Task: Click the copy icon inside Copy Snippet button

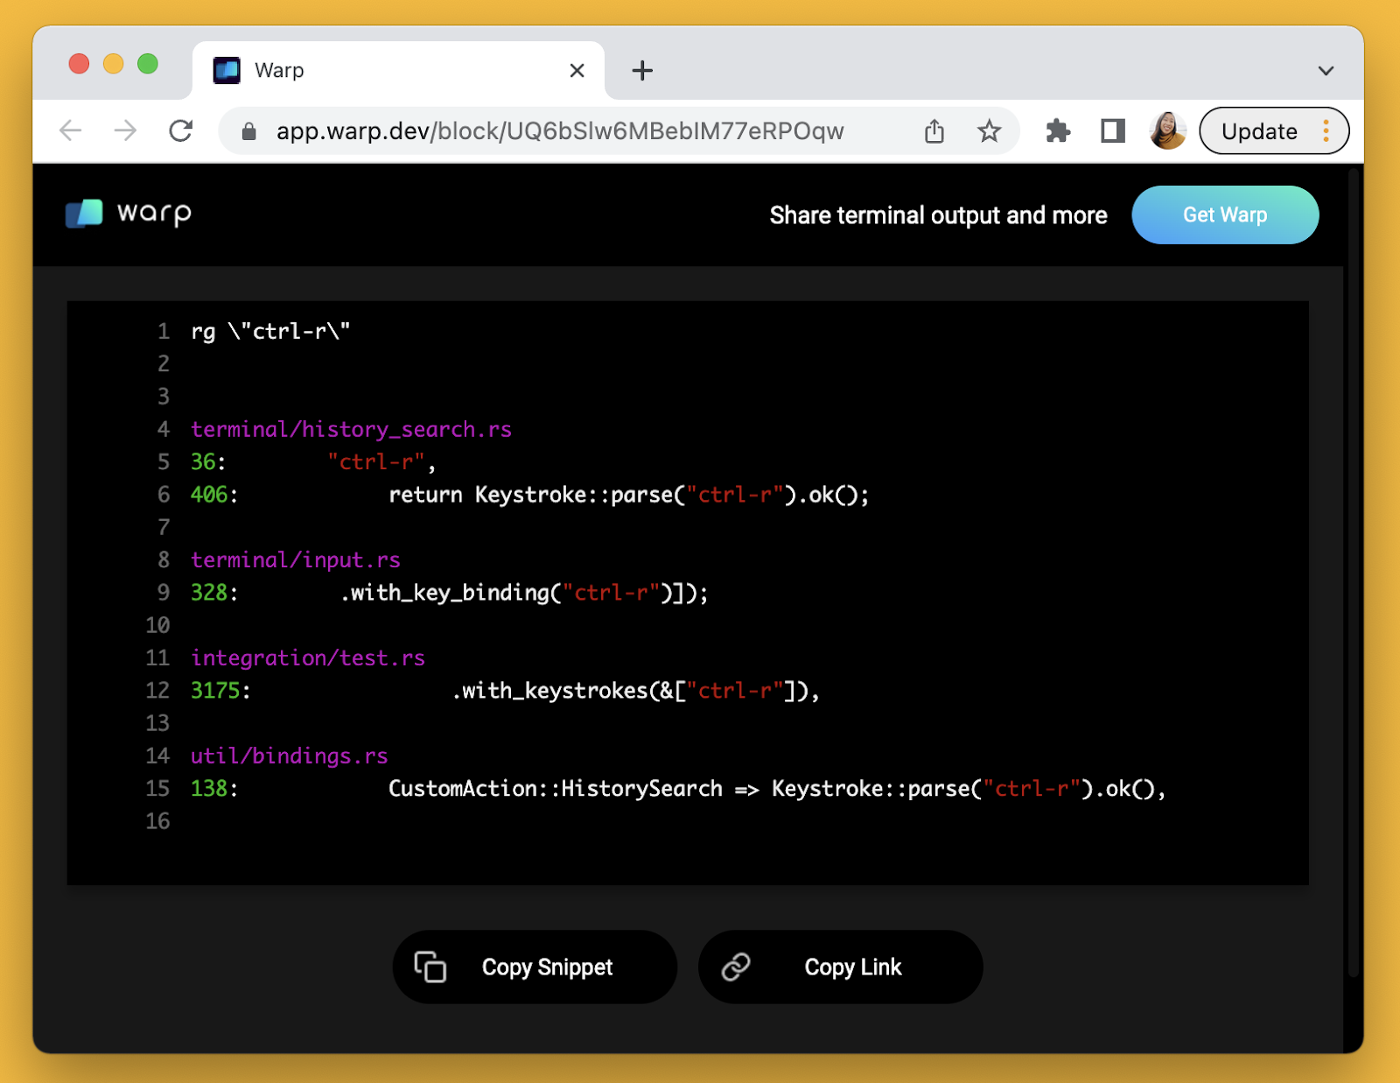Action: click(x=430, y=967)
